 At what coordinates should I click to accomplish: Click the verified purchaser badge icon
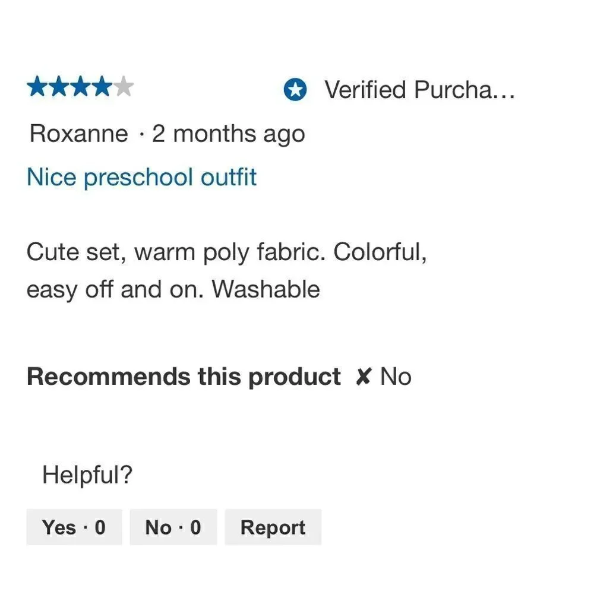[295, 90]
